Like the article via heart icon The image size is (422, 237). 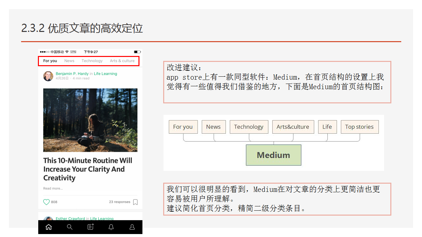click(x=46, y=202)
